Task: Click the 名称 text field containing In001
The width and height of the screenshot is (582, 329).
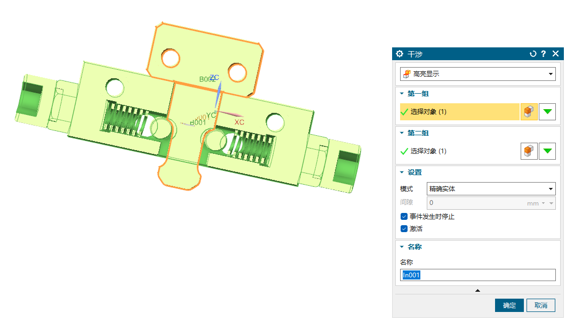Action: [x=477, y=275]
